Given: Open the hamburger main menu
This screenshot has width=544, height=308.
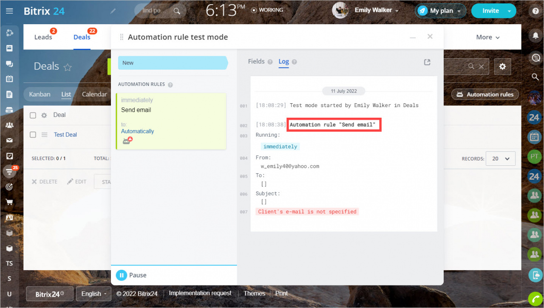Looking at the screenshot, I should coord(9,11).
